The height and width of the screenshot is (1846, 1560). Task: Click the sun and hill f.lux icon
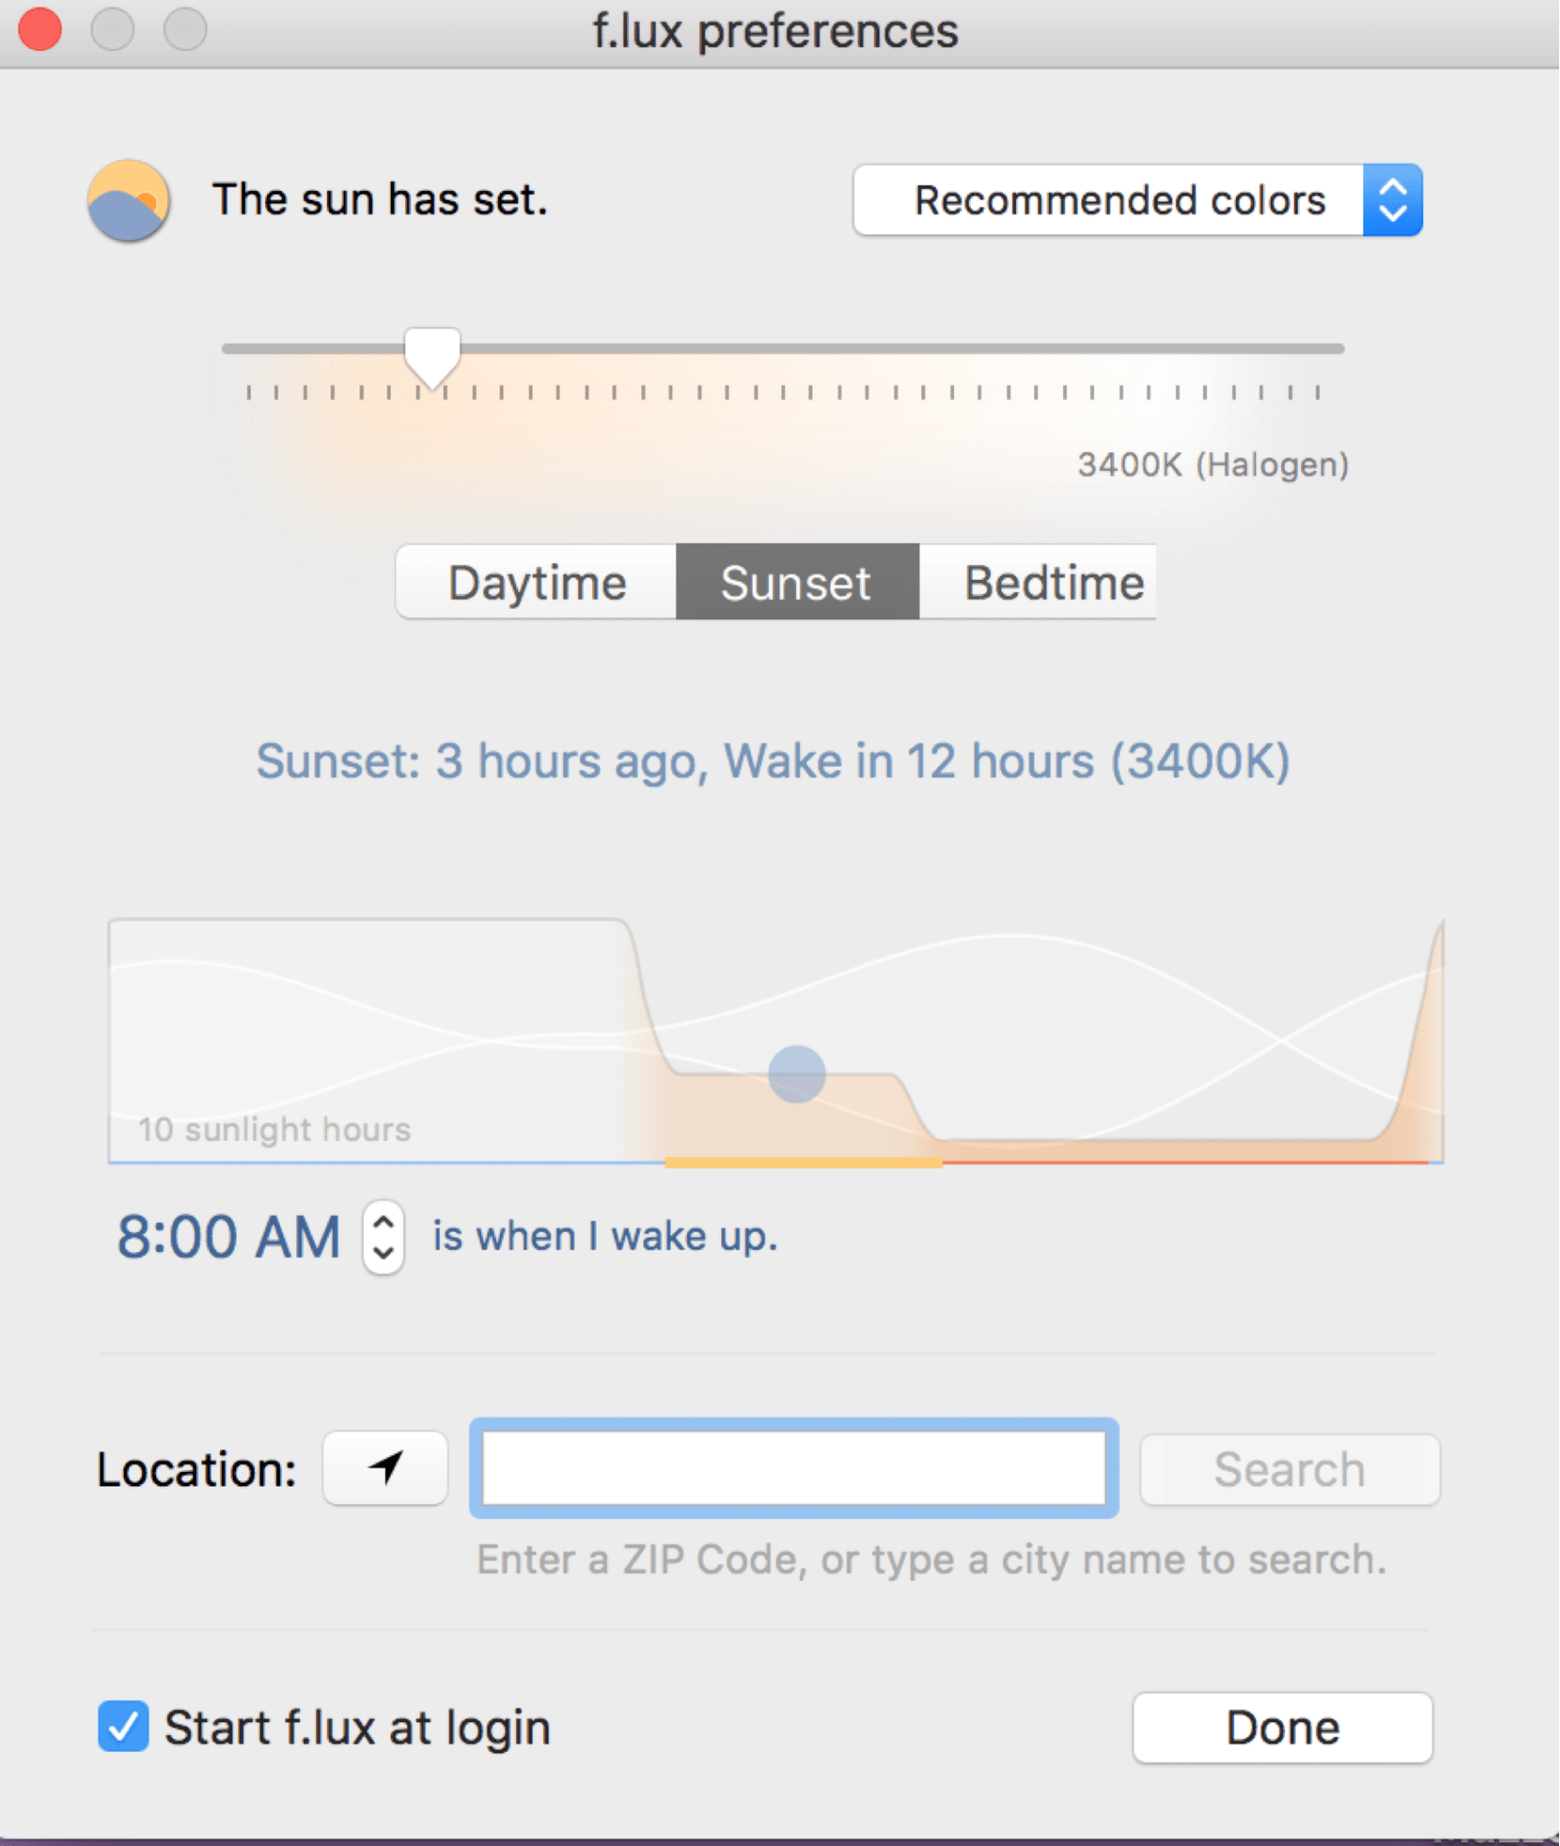[x=128, y=200]
